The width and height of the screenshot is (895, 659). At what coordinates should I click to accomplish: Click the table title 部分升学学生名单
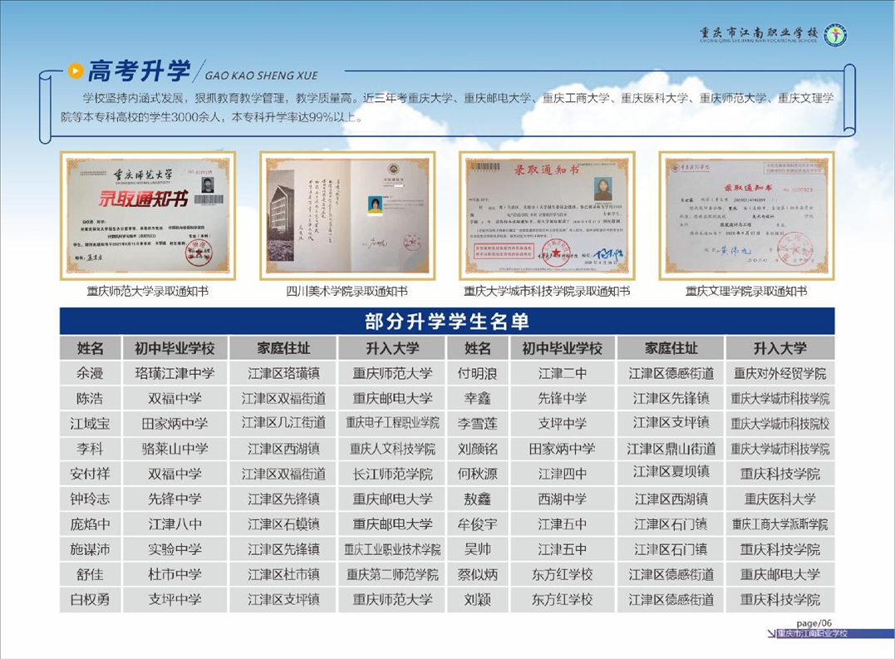click(447, 322)
